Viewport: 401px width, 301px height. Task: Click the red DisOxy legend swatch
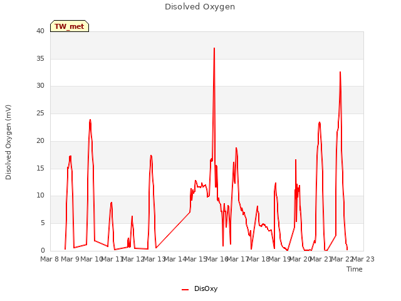[185, 290]
